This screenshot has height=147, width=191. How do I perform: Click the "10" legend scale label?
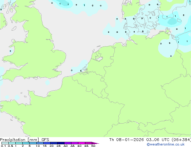coord(38,146)
